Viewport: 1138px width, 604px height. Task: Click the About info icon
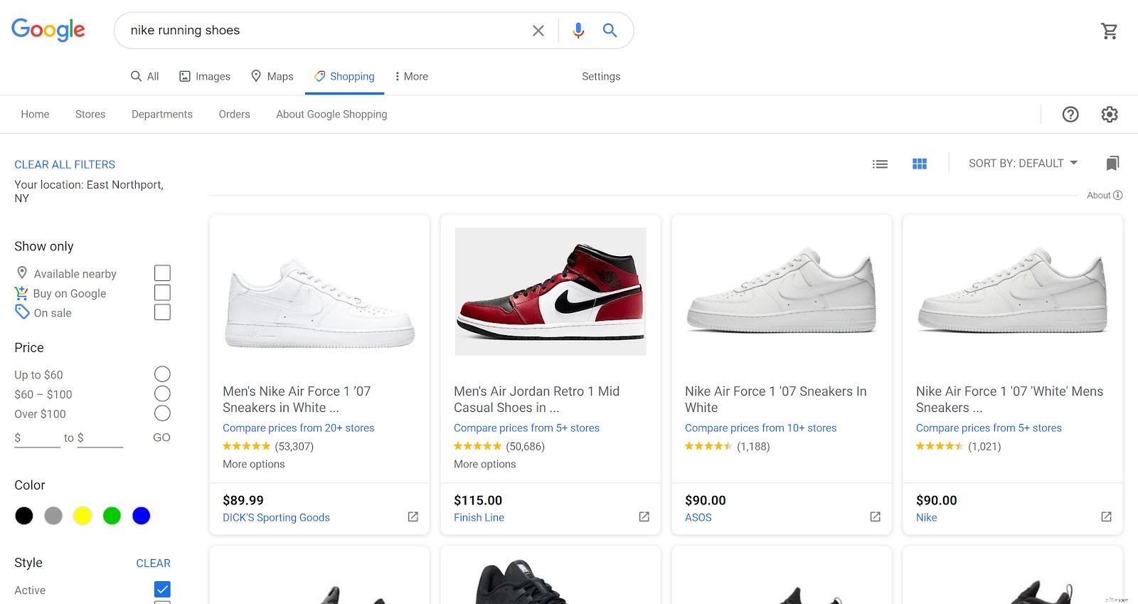pyautogui.click(x=1118, y=195)
